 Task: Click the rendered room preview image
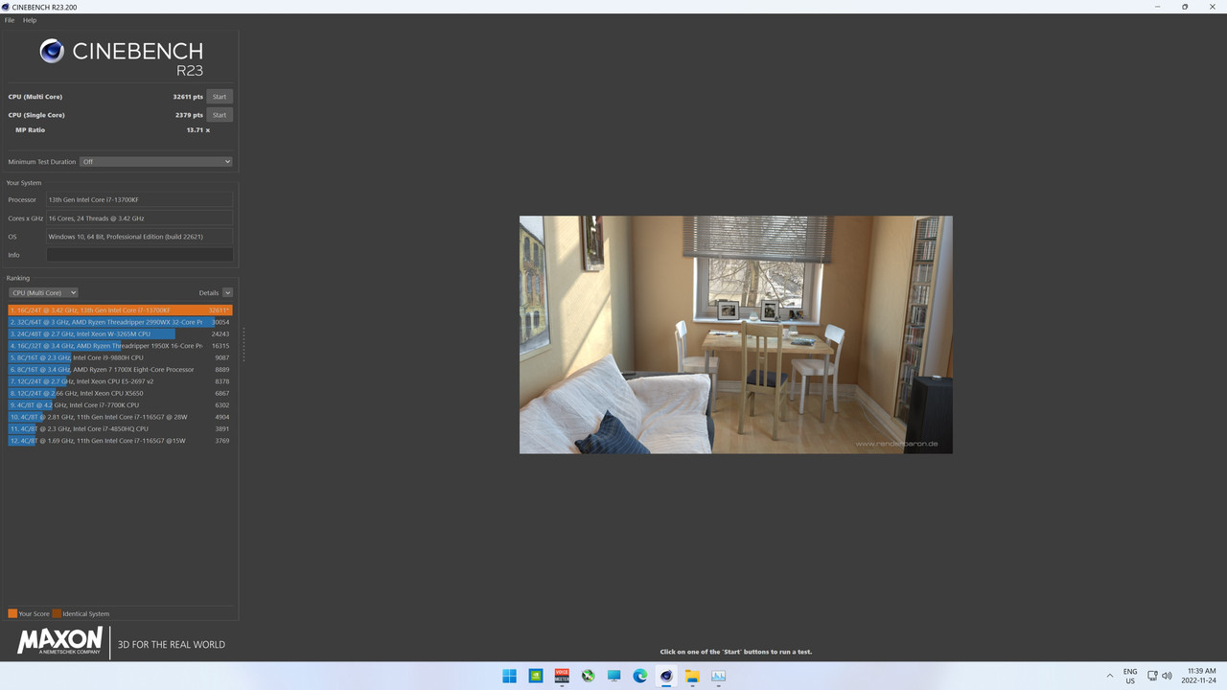736,334
